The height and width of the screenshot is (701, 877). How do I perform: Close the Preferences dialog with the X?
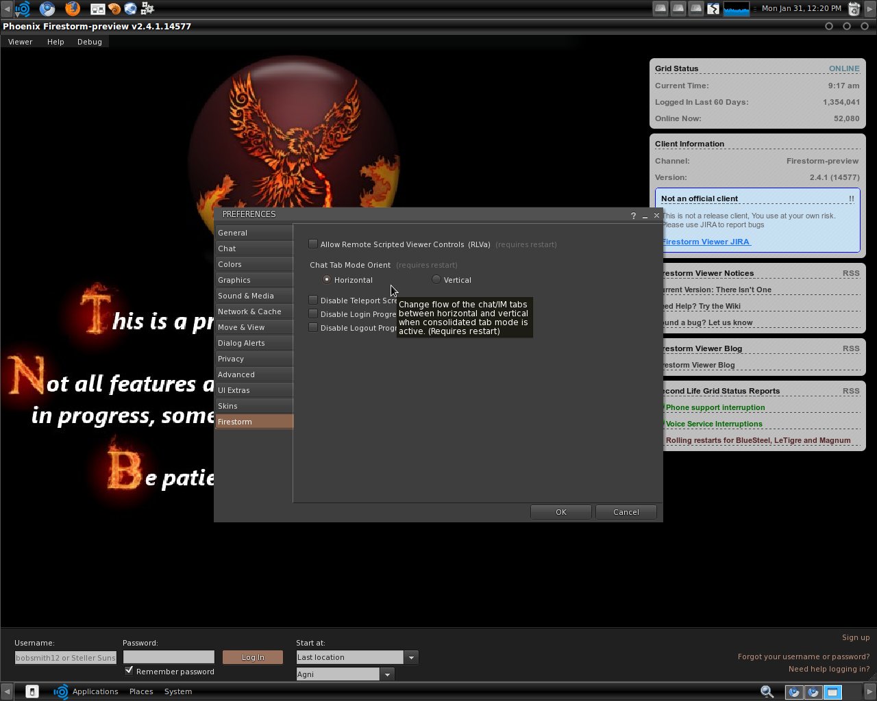[x=656, y=215]
